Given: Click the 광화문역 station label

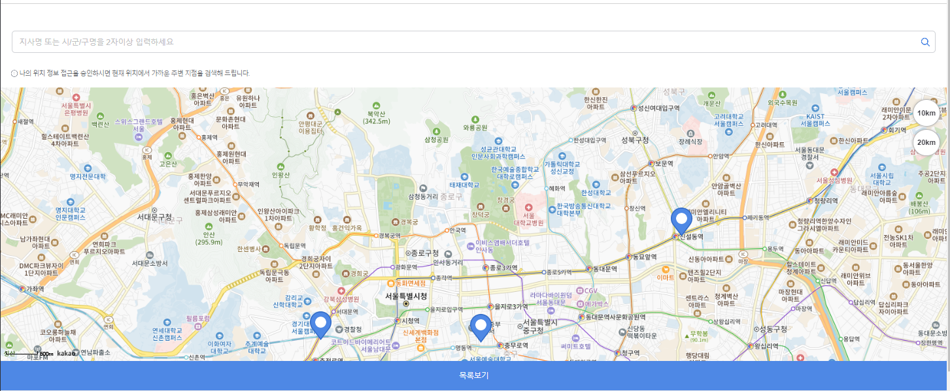Looking at the screenshot, I should (x=407, y=267).
